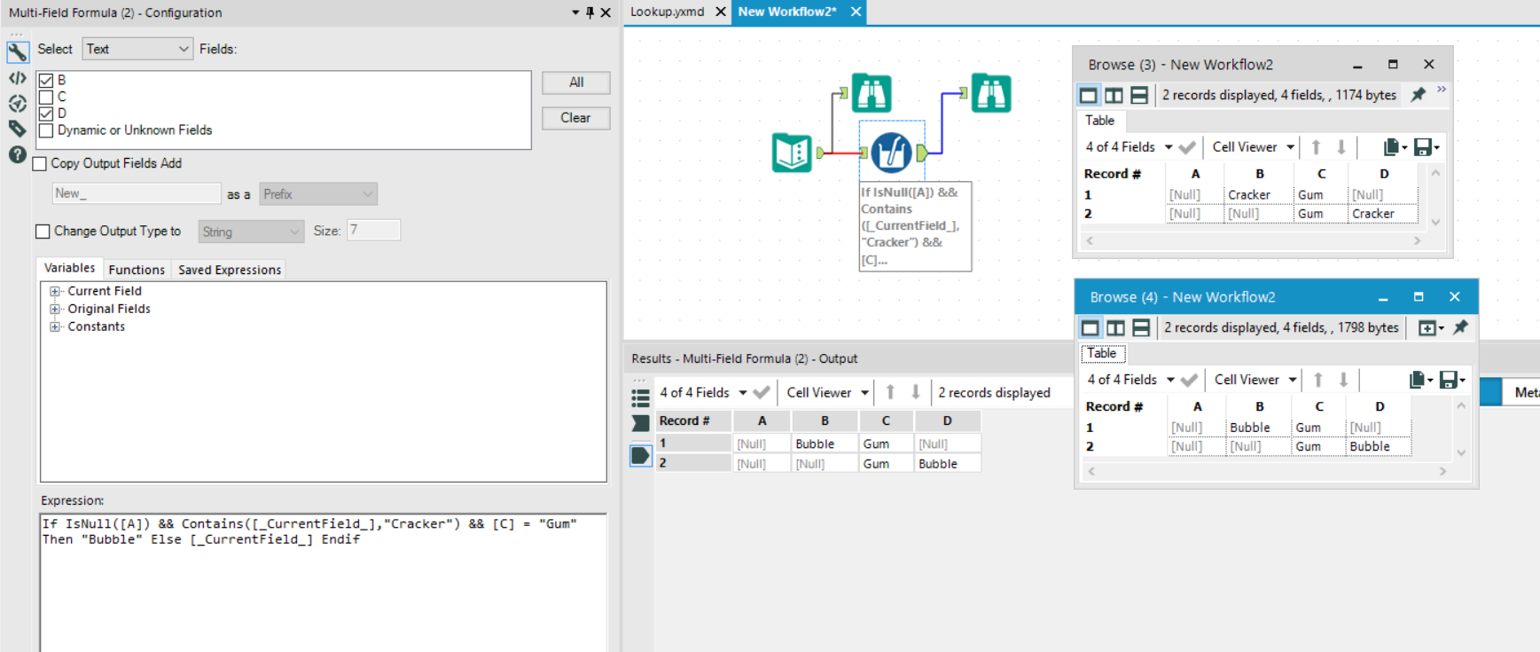Viewport: 1540px width, 652px height.
Task: Move down arrow in Browse (3) toolbar
Action: click(x=1341, y=147)
